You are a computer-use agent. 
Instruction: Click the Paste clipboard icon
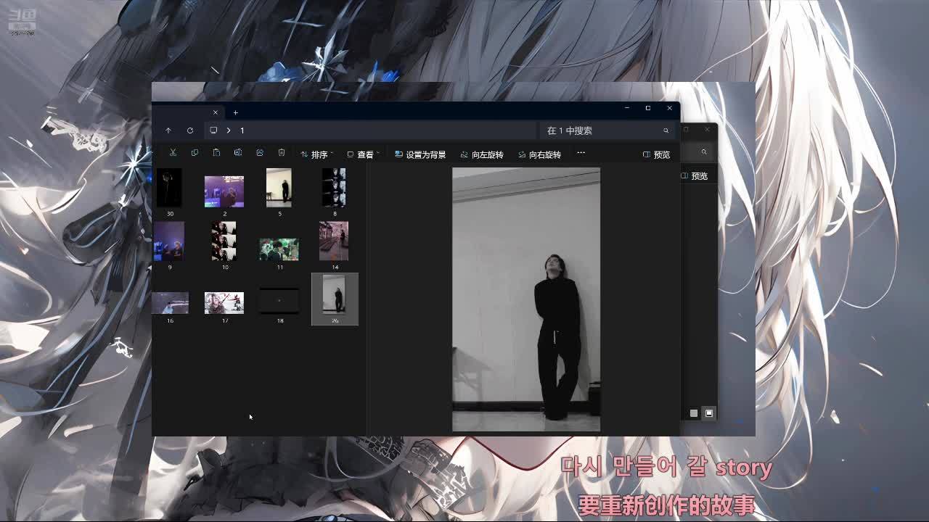(216, 153)
